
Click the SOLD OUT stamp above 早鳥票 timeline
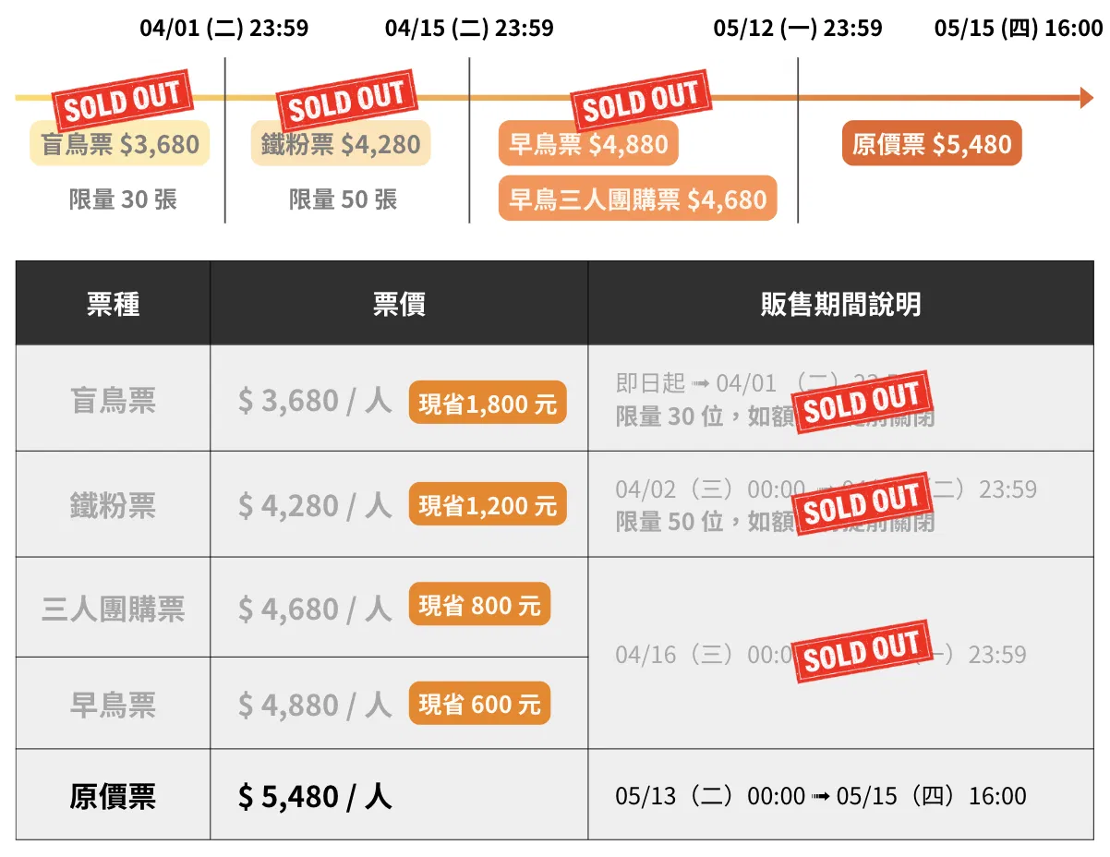point(641,101)
